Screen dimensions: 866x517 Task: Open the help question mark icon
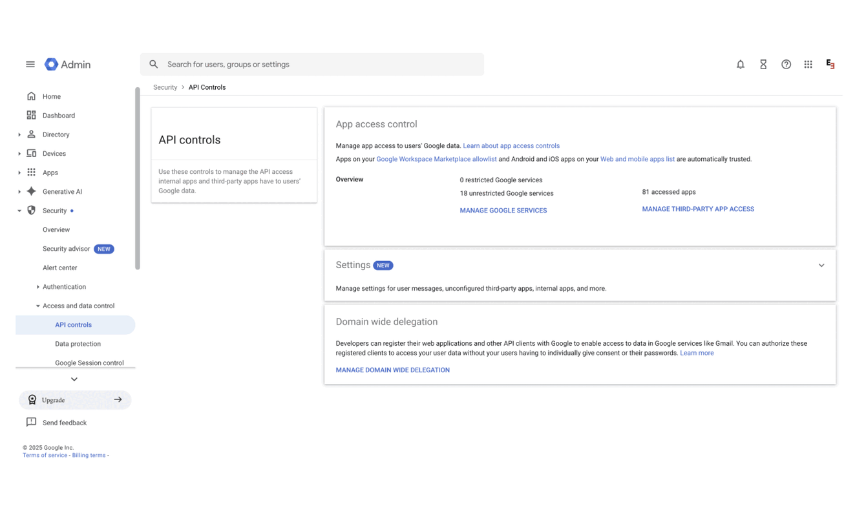coord(786,64)
